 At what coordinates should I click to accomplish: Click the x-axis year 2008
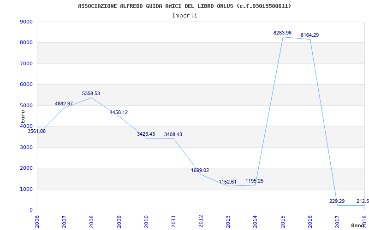point(91,222)
